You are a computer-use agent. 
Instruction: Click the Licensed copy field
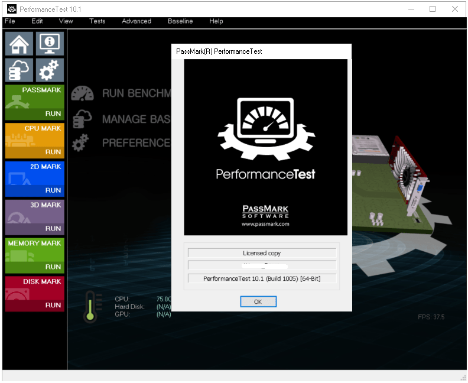click(262, 253)
